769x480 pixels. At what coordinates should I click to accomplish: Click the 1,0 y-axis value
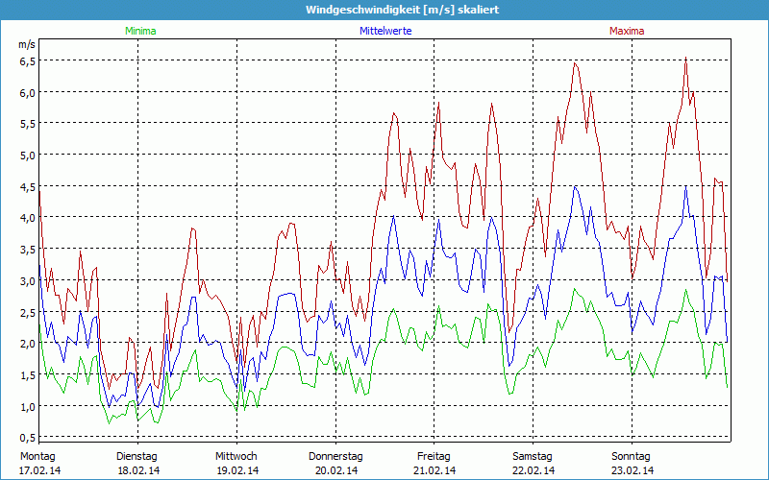(28, 406)
